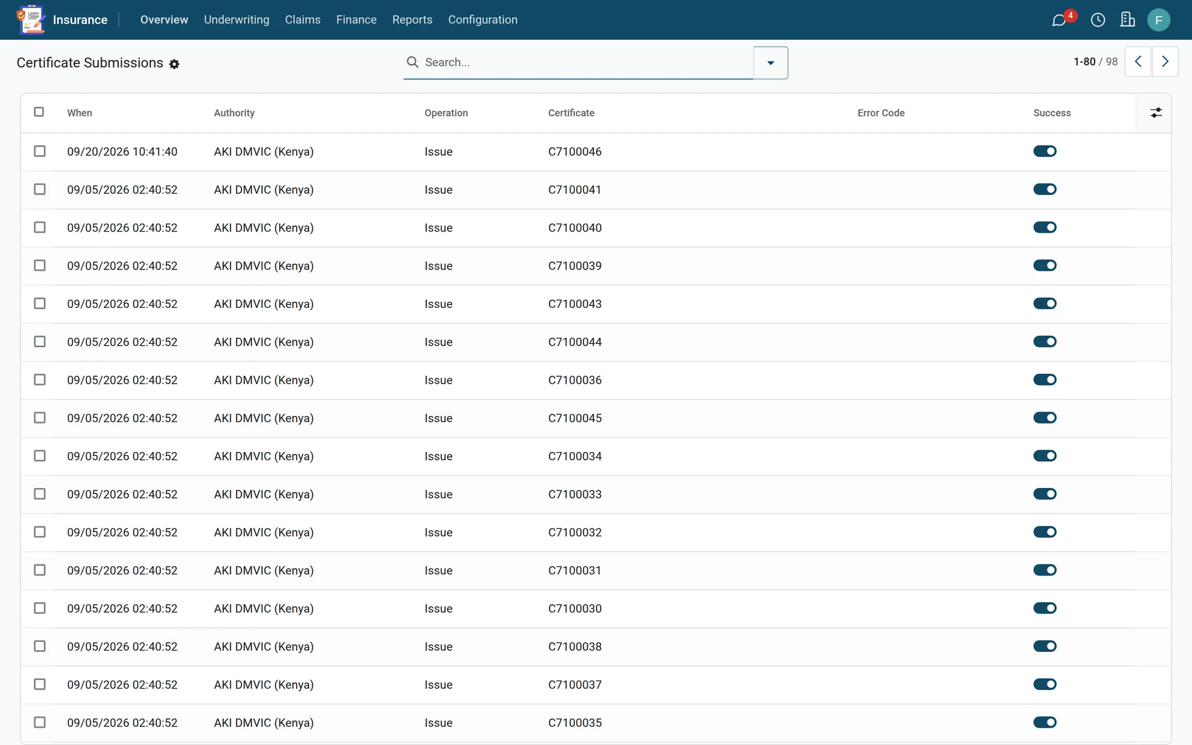Expand the search options dropdown arrow
The image size is (1192, 745).
coord(770,63)
